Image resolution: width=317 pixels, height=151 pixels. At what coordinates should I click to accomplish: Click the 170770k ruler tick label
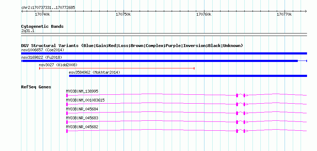(284, 15)
